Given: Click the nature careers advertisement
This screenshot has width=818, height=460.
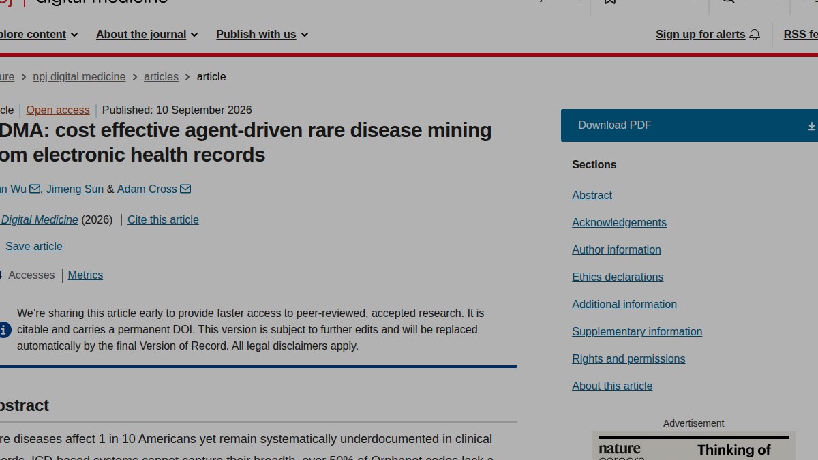Looking at the screenshot, I should pos(694,446).
